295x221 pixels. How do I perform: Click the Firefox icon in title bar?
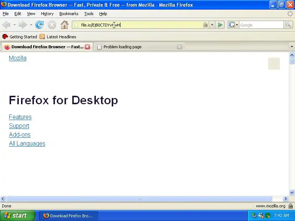coord(4,4)
